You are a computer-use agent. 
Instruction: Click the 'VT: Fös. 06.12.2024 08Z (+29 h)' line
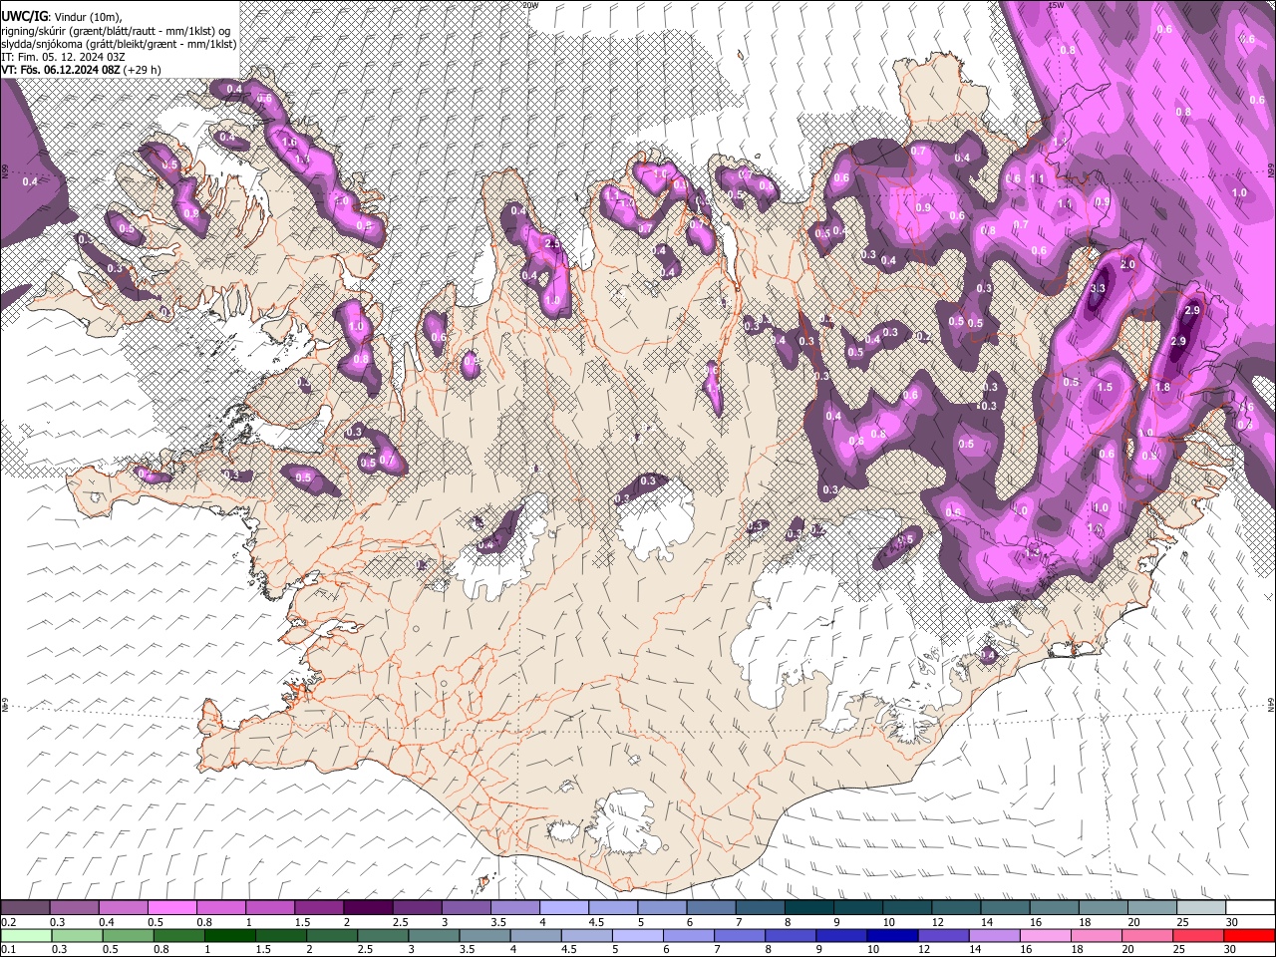pyautogui.click(x=81, y=70)
